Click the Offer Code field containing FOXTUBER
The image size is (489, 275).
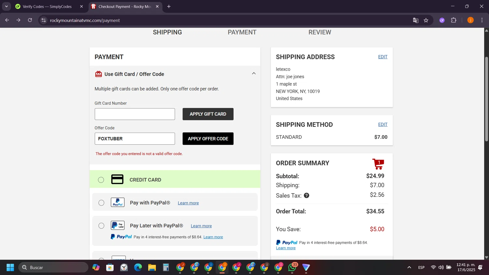point(135,139)
